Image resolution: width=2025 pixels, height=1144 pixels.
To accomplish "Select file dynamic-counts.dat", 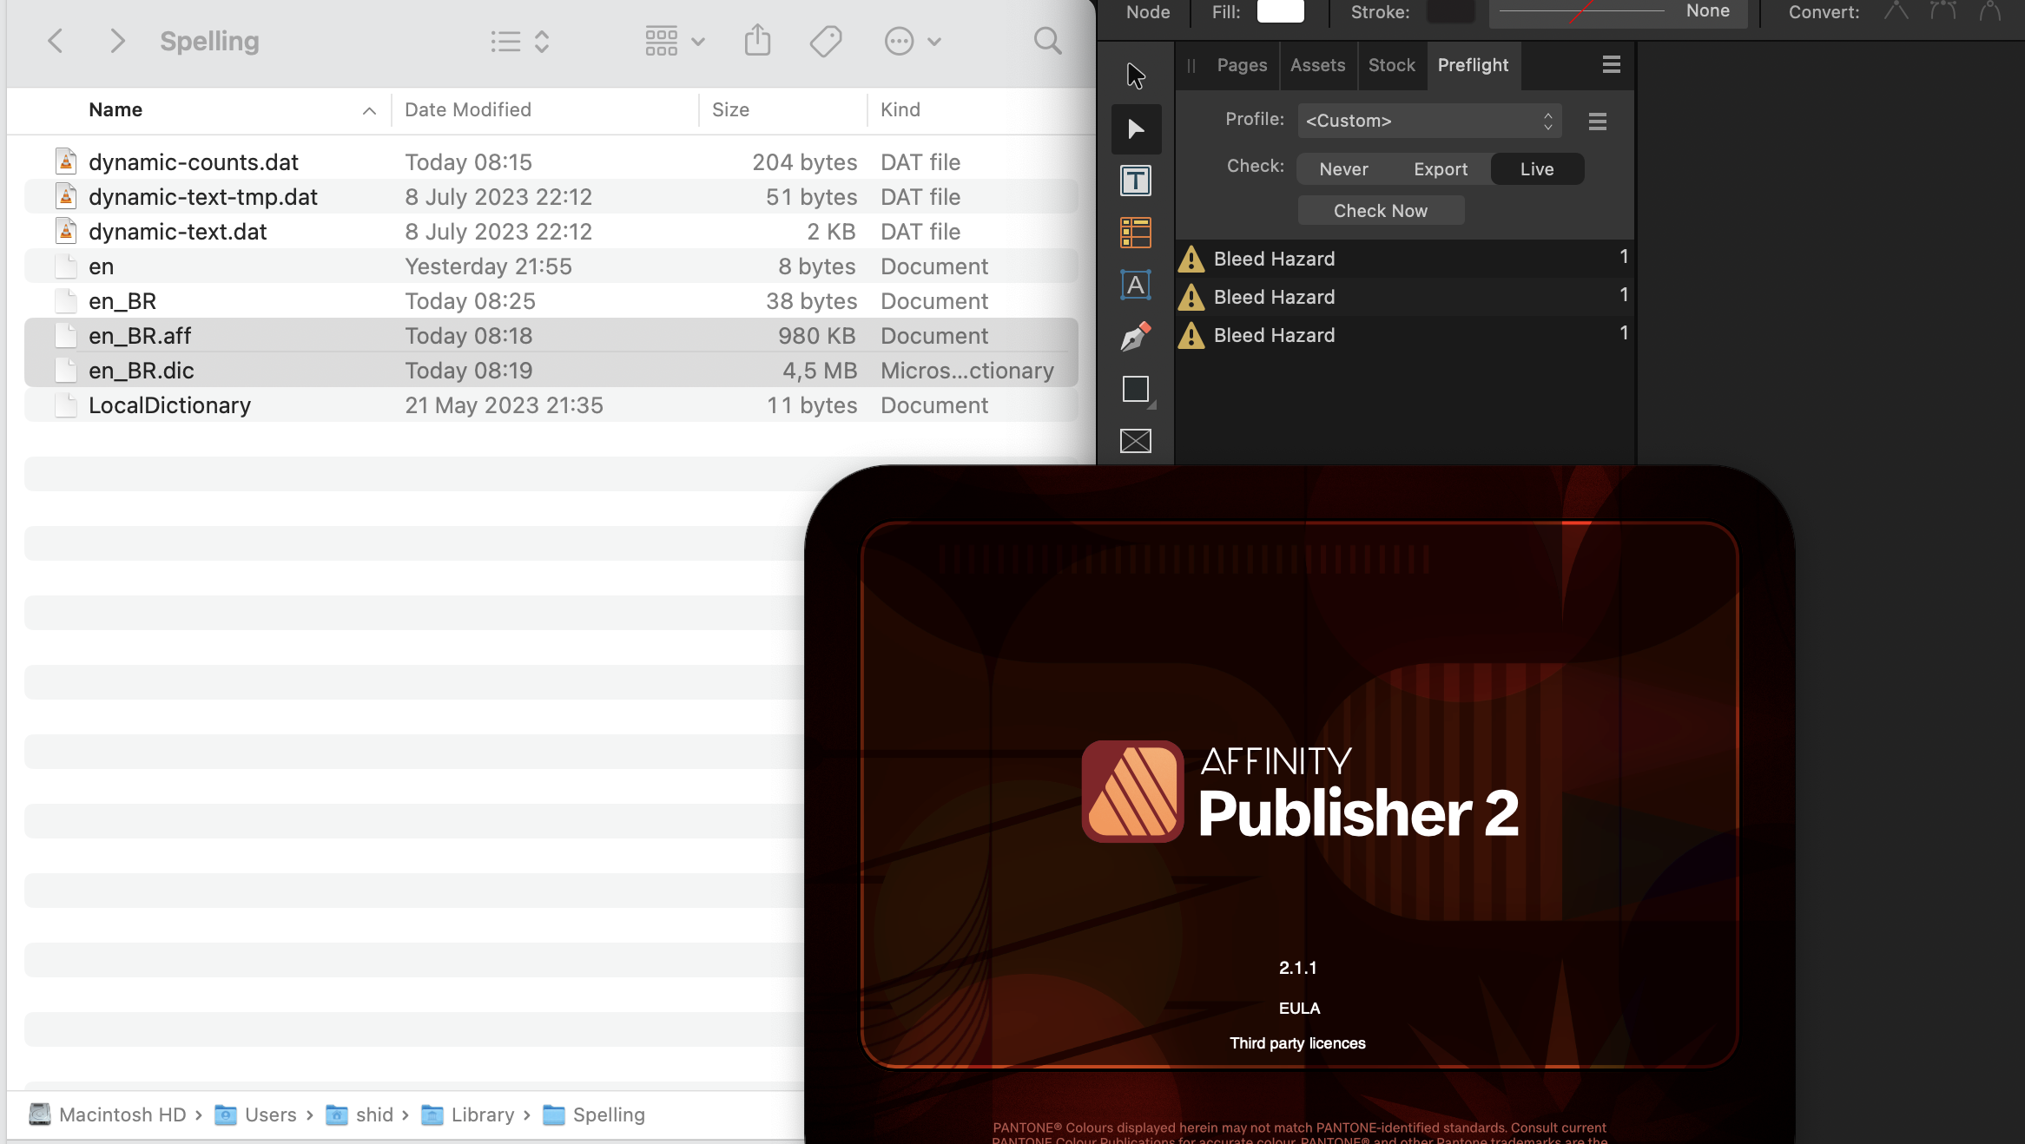I will tap(551, 162).
